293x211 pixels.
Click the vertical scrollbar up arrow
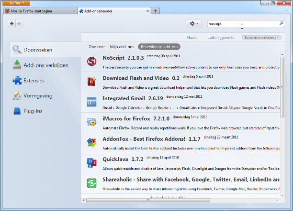282,54
